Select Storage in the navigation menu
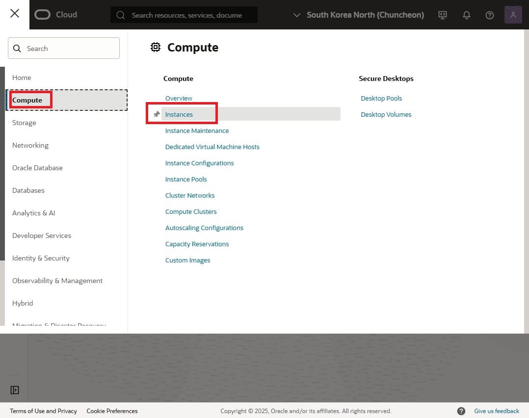The height and width of the screenshot is (418, 529). coord(24,123)
